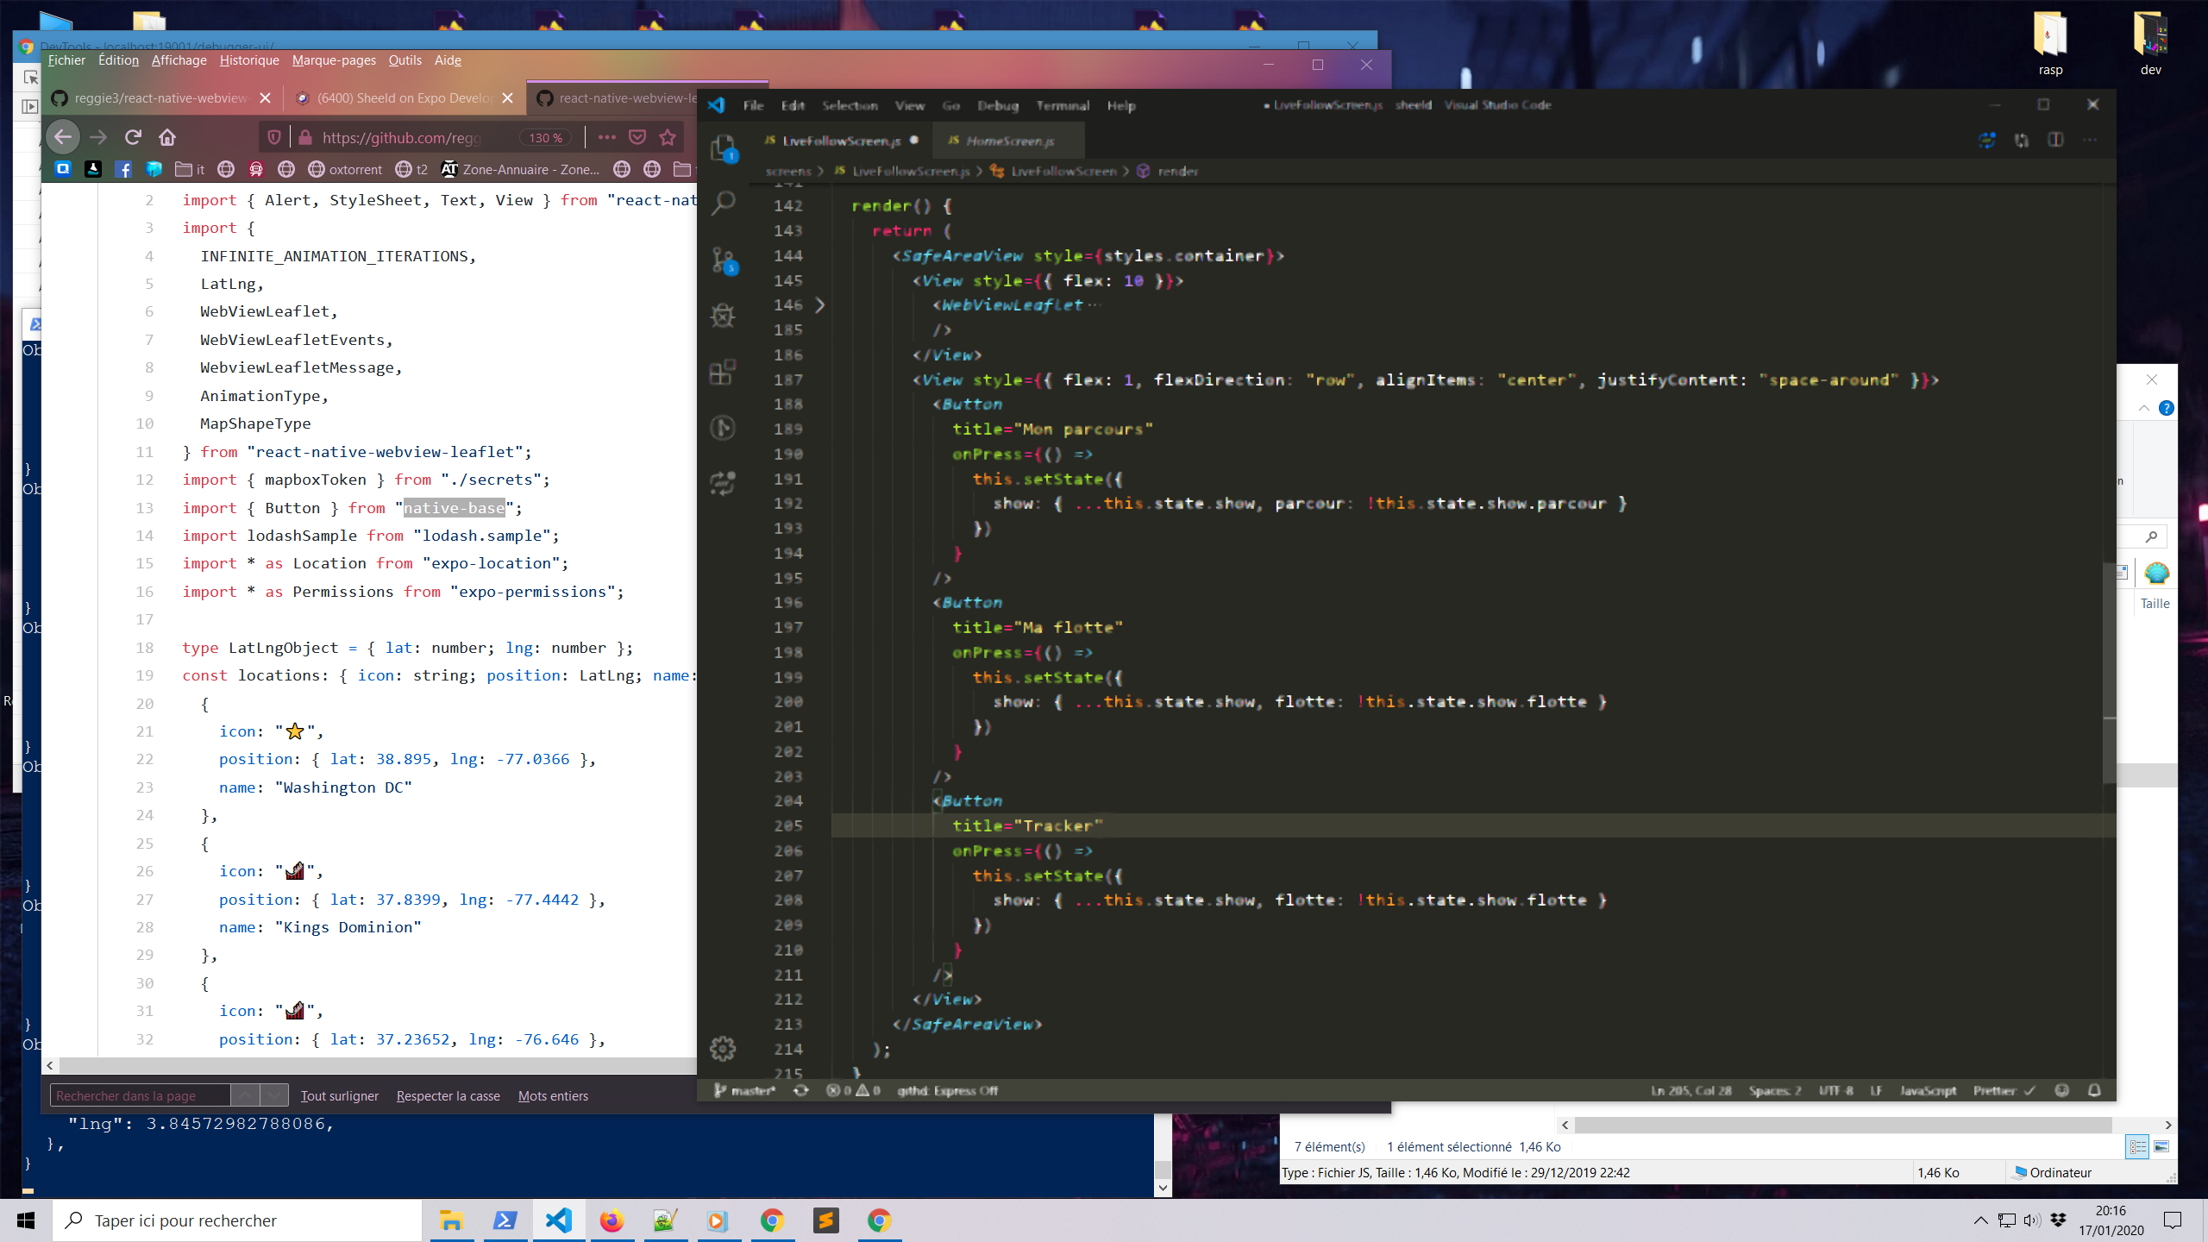Open Firefox Marque-pages menu
Viewport: 2208px width, 1242px height.
pos(334,60)
